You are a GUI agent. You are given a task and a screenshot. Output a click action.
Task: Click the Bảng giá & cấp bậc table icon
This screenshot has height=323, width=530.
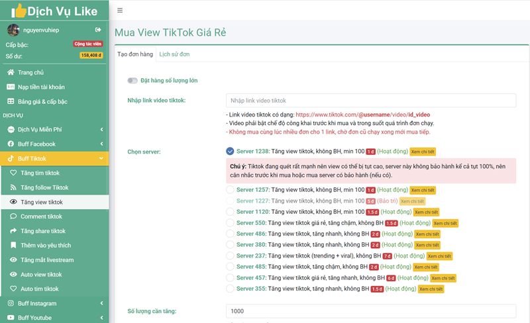click(11, 101)
